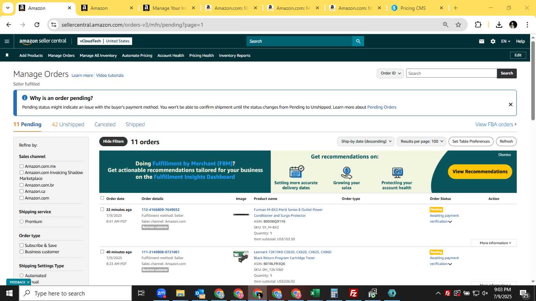
Task: Open the Order ID search type dropdown
Action: [x=390, y=73]
